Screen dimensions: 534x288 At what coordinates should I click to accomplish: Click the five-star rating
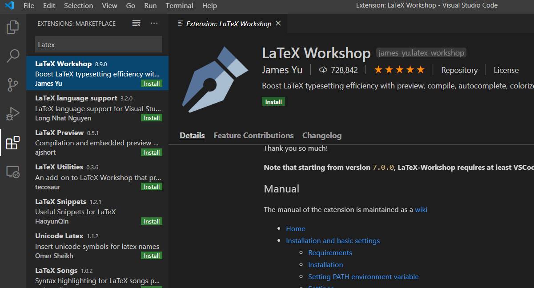[x=399, y=70]
